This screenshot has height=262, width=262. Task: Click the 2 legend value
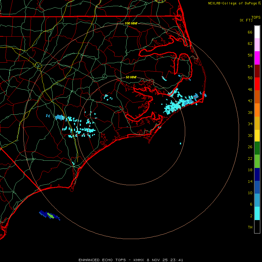pos(251,216)
